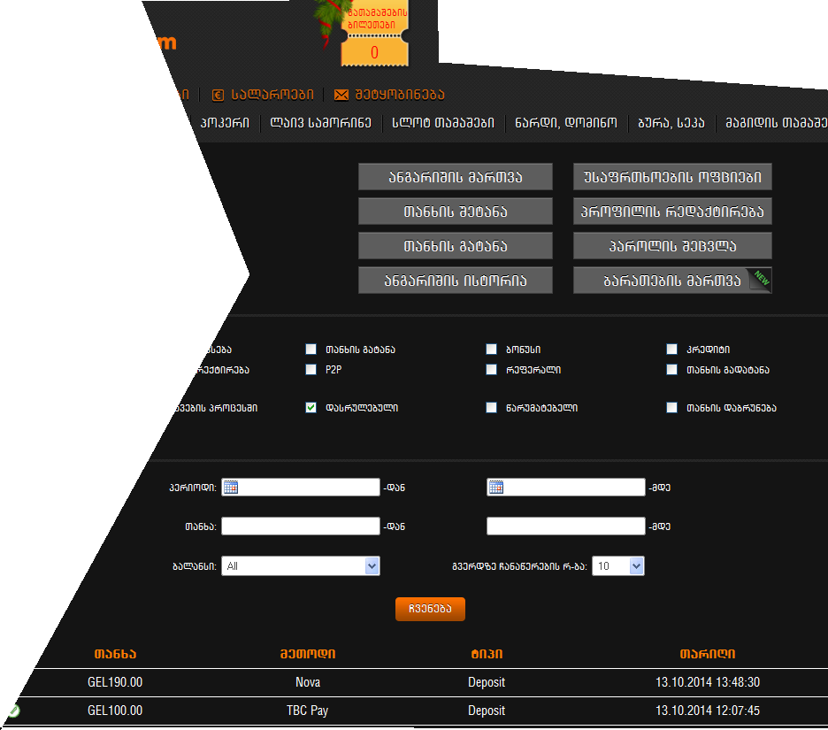
Task: Open the ნარდი, დომინო menu item
Action: (566, 123)
